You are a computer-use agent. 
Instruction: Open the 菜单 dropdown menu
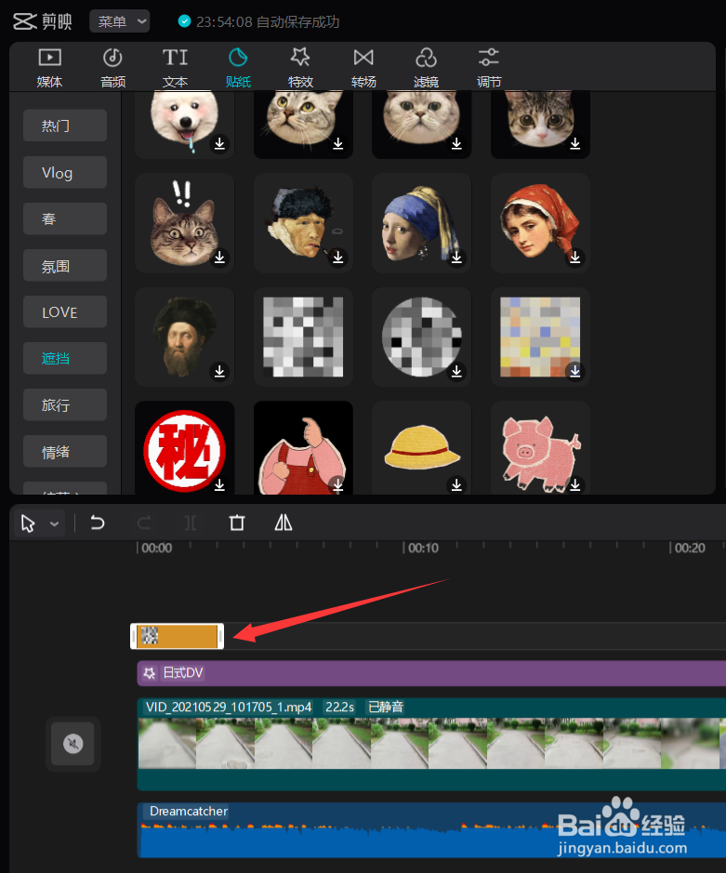[120, 21]
